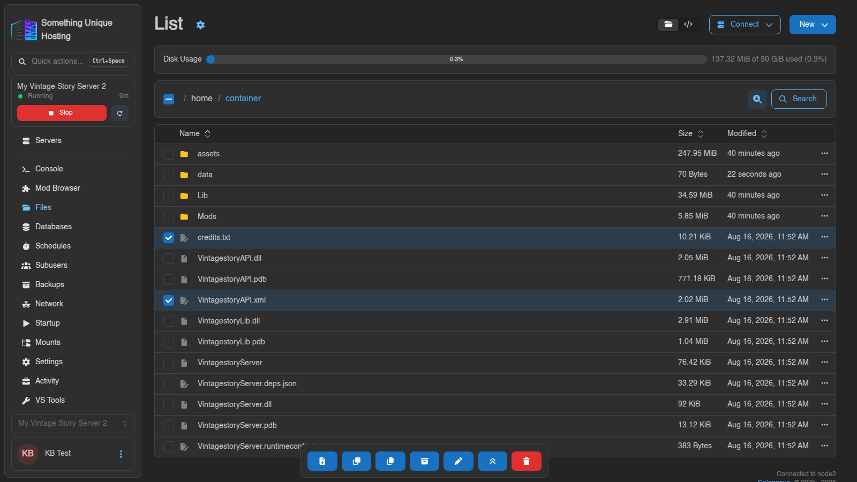This screenshot has width=857, height=482.
Task: Expand the New dropdown button
Action: [813, 25]
